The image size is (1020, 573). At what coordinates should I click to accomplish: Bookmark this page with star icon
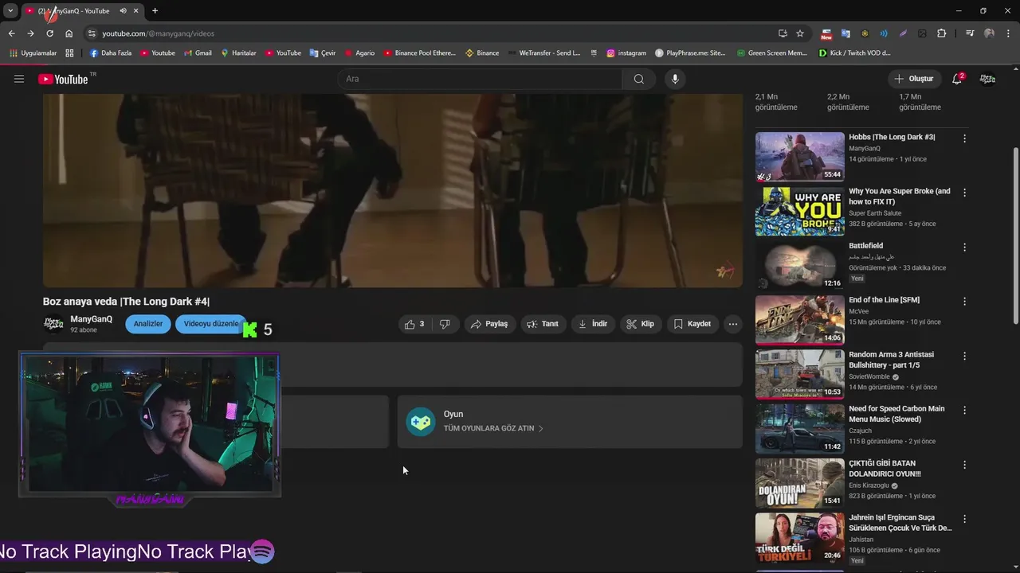pyautogui.click(x=800, y=33)
